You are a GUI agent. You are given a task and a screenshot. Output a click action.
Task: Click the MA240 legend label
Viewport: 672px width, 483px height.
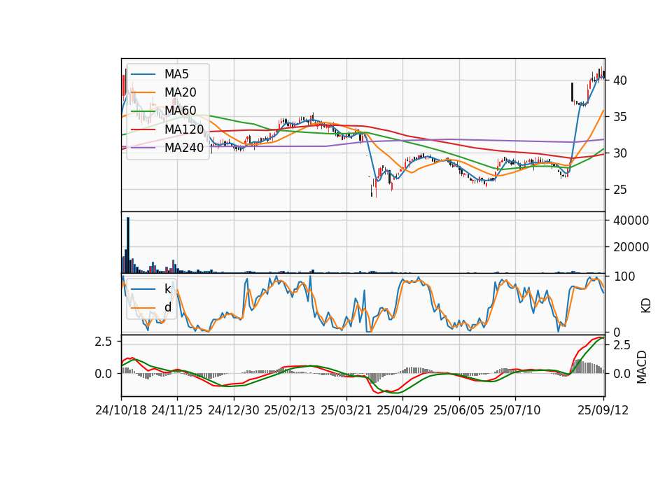tap(184, 148)
